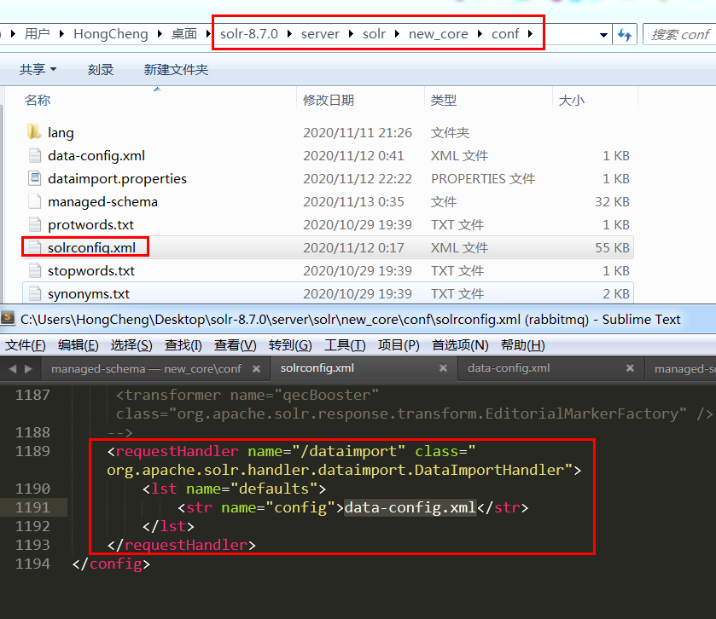Select file name managed-schema in list
716x619 pixels.
coord(102,201)
